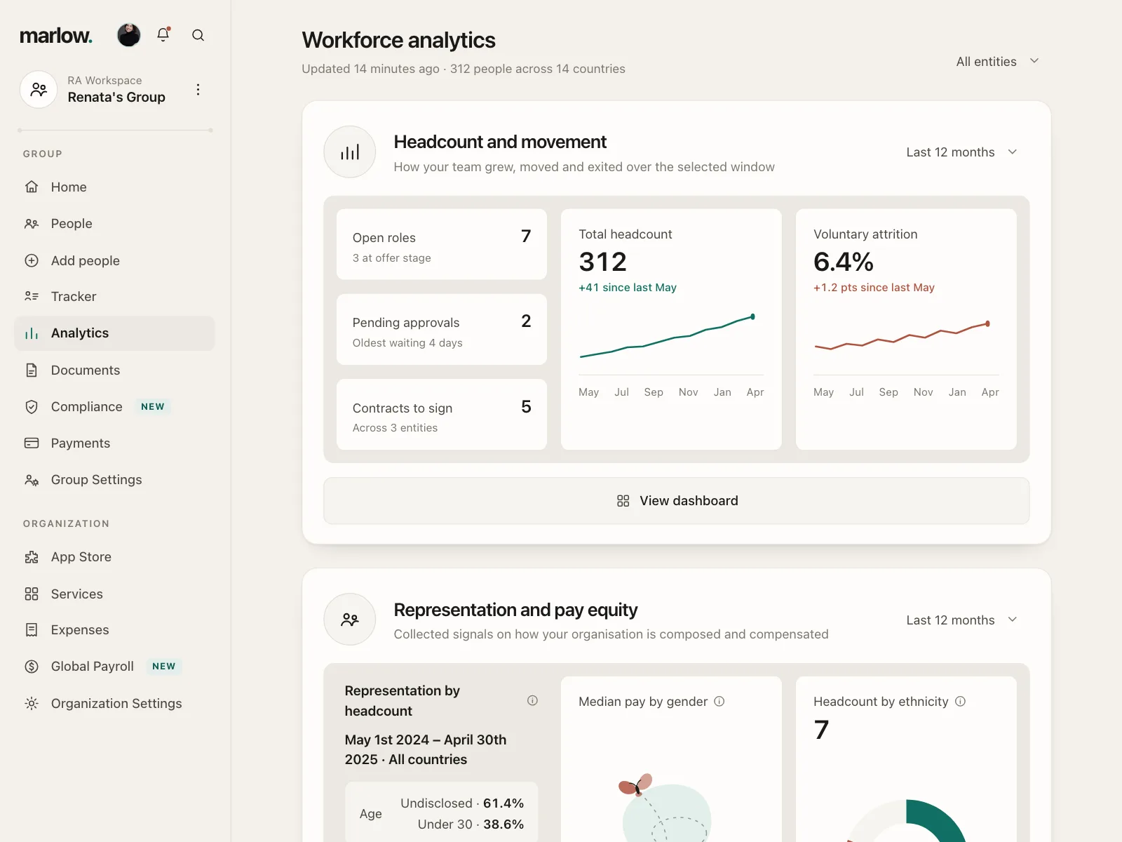Open Compliance menu item
1122x842 pixels.
click(x=114, y=406)
